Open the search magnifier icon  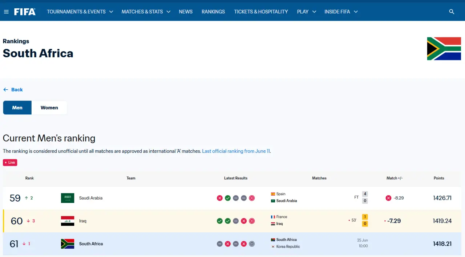[452, 12]
